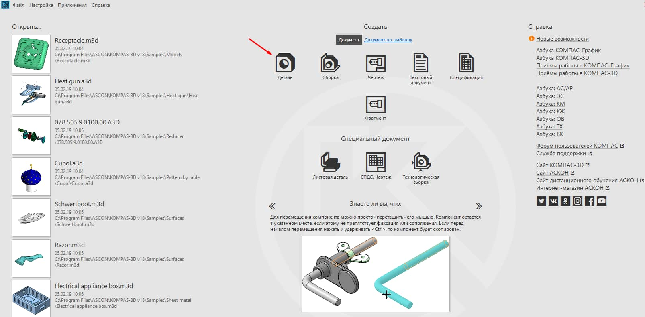Open Азбука: КМ link

click(550, 104)
